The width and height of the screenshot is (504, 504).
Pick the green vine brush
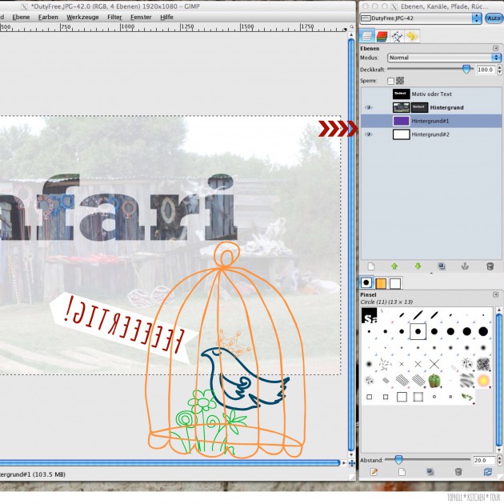pyautogui.click(x=466, y=398)
